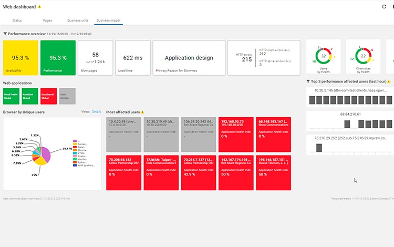Open the 75.208.95.182 Cellco Partnership tile
Image resolution: width=394 pixels, height=247 pixels.
click(x=123, y=172)
